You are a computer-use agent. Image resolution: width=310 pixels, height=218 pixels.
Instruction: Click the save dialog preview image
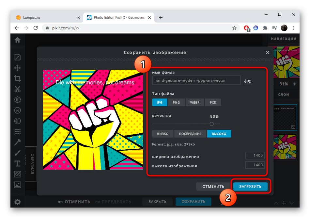click(x=93, y=120)
